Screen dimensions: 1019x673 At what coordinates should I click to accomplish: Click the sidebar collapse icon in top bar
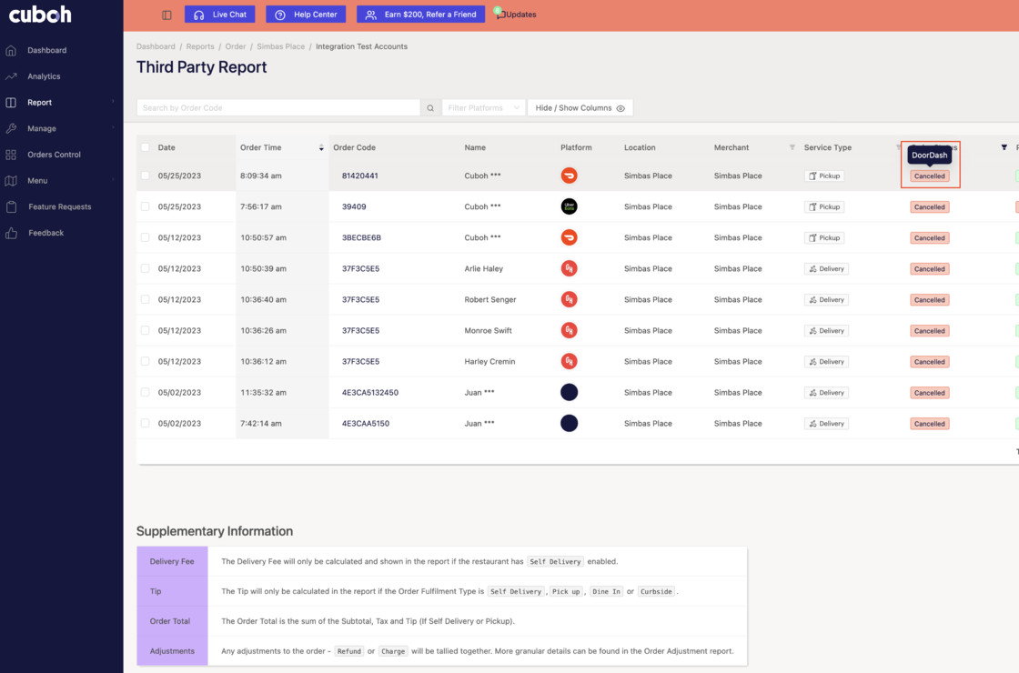(166, 15)
